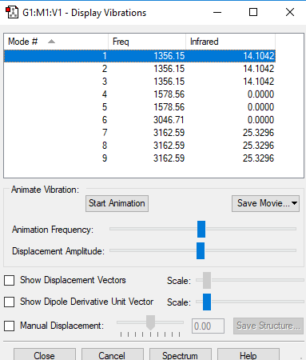Viewport: 306px width, 360px height.
Task: Click the Help button
Action: pos(248,354)
